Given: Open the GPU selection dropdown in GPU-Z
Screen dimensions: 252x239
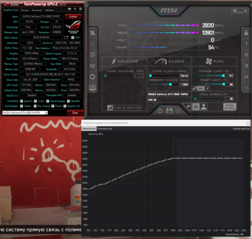Looking at the screenshot, I should (25, 113).
